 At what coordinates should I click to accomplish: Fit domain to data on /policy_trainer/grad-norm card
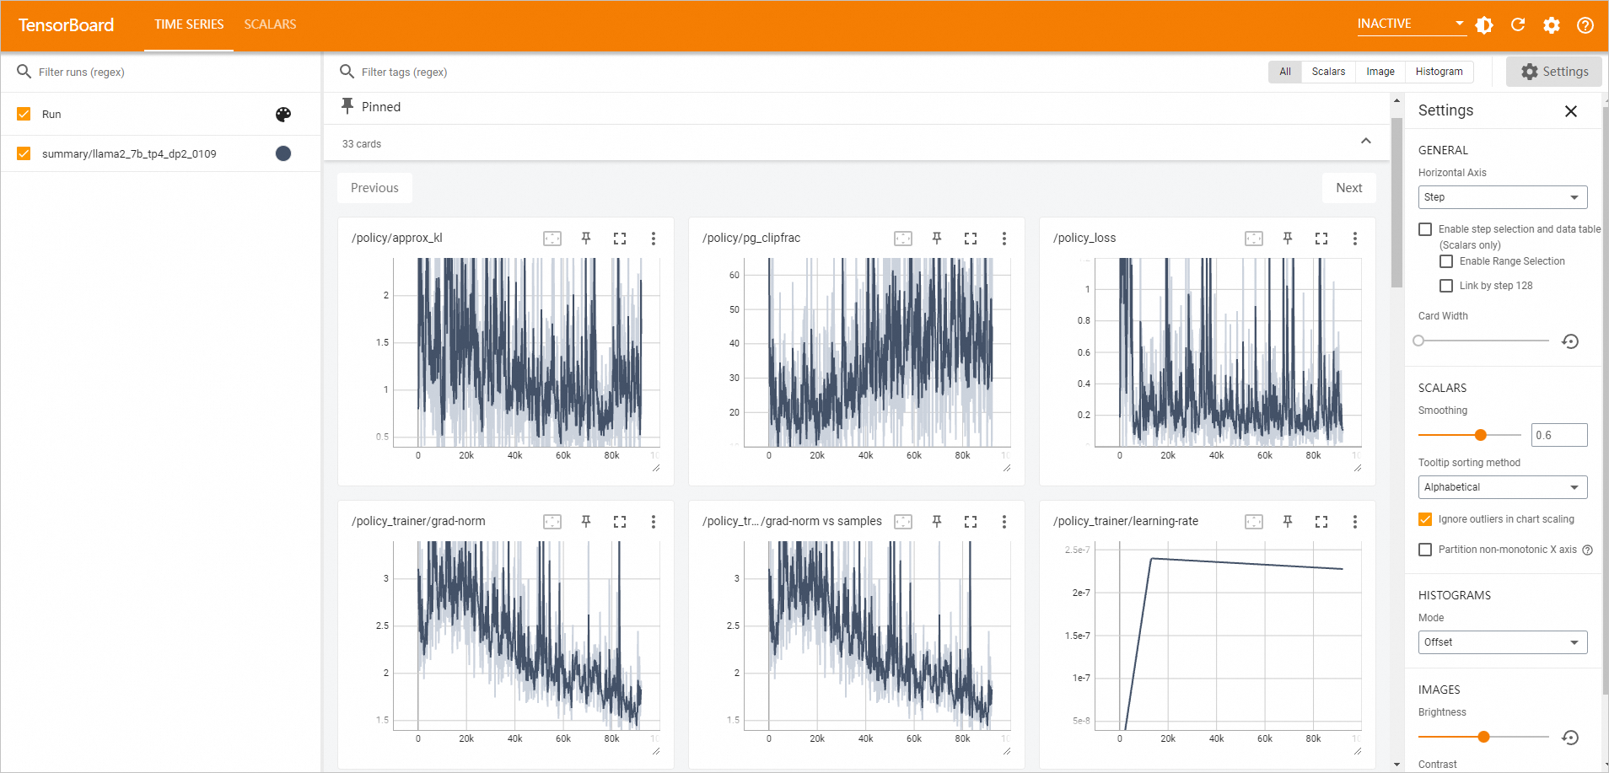click(552, 522)
